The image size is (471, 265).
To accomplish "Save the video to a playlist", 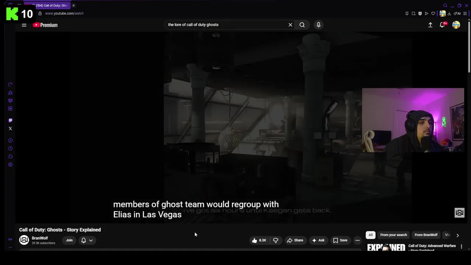I will [340, 240].
